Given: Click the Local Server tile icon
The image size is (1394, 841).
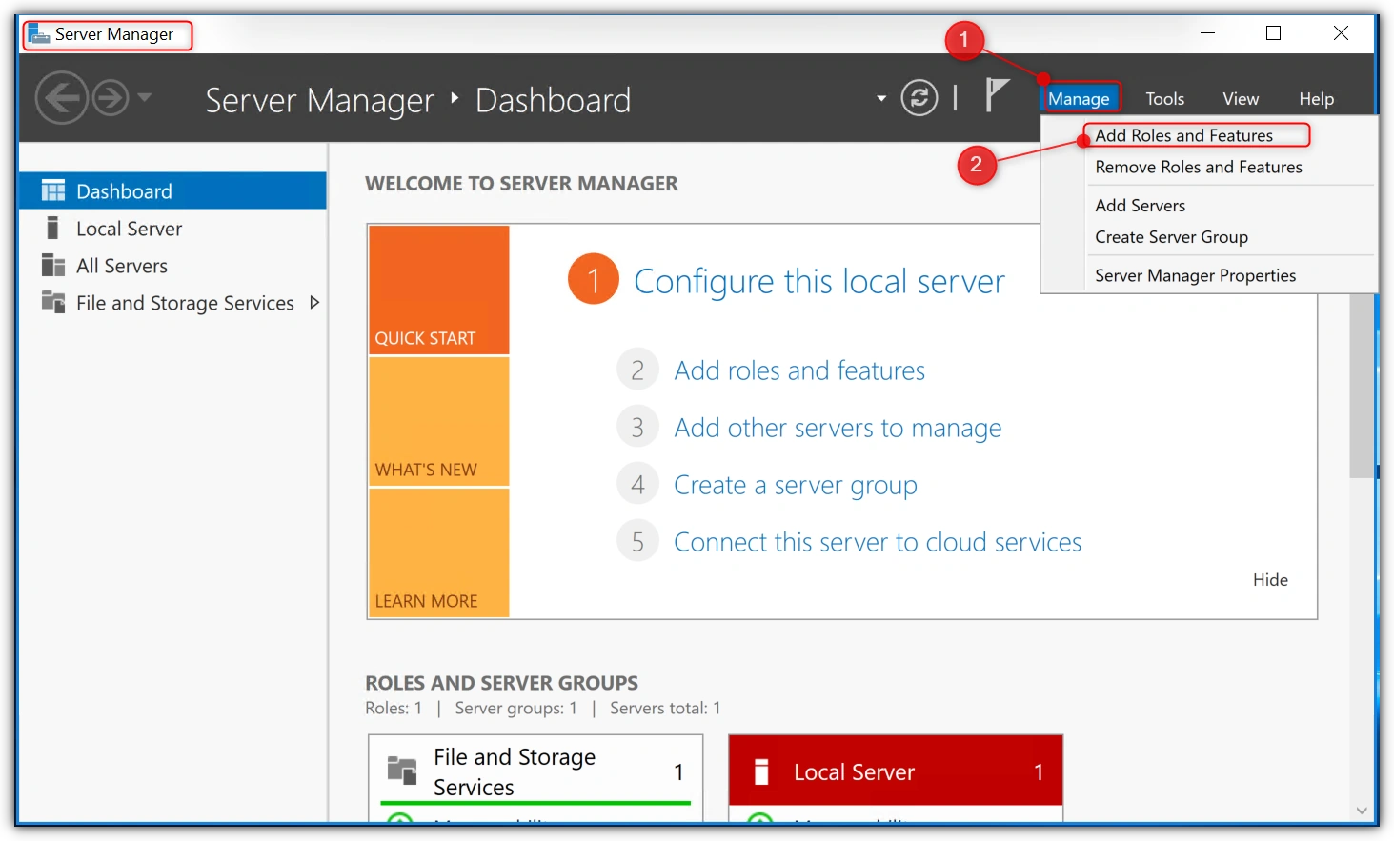Looking at the screenshot, I should click(x=761, y=771).
